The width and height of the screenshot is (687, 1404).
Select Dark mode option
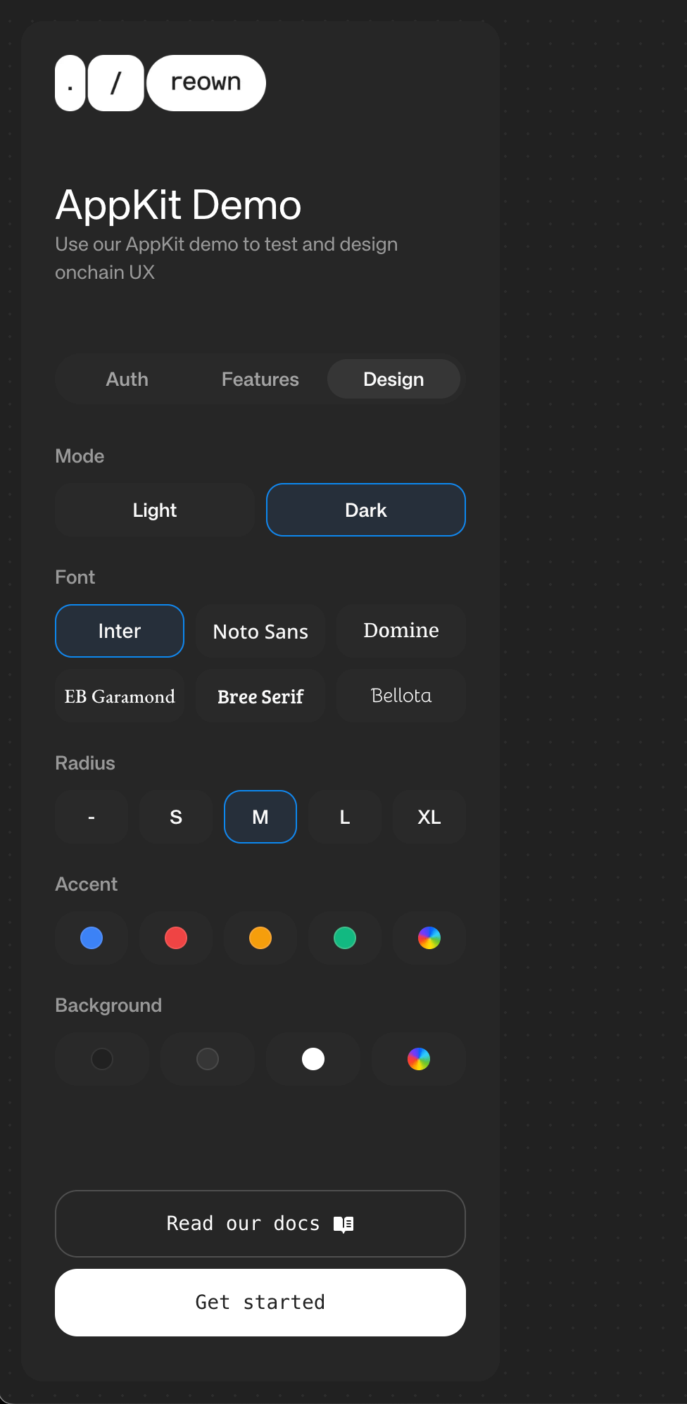click(366, 510)
